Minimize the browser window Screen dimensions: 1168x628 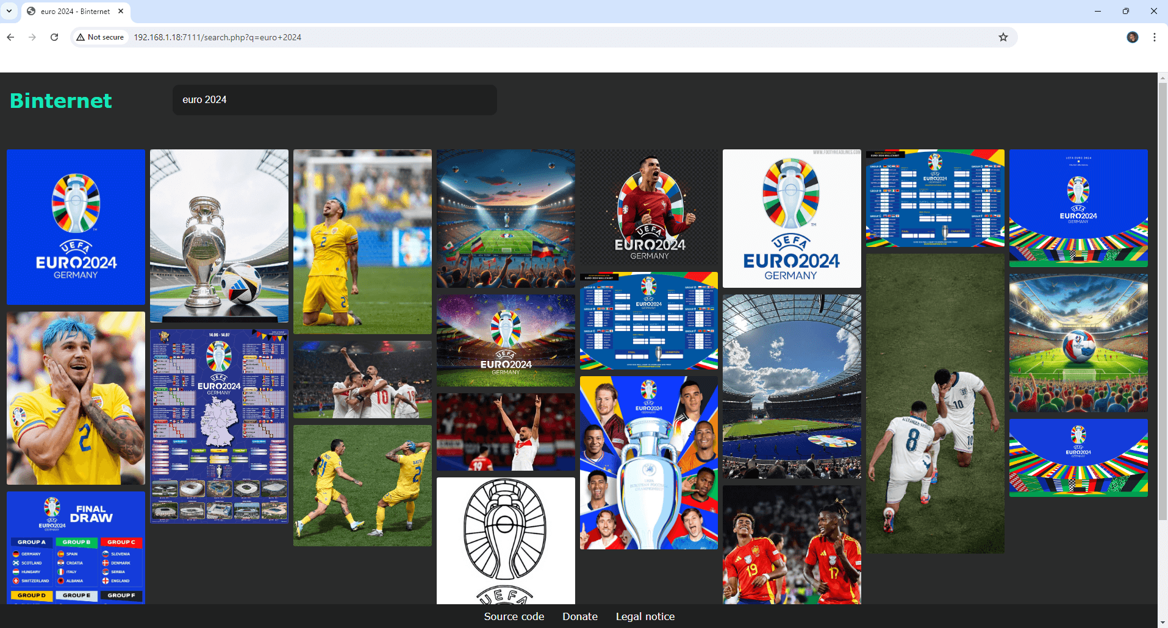1097,11
